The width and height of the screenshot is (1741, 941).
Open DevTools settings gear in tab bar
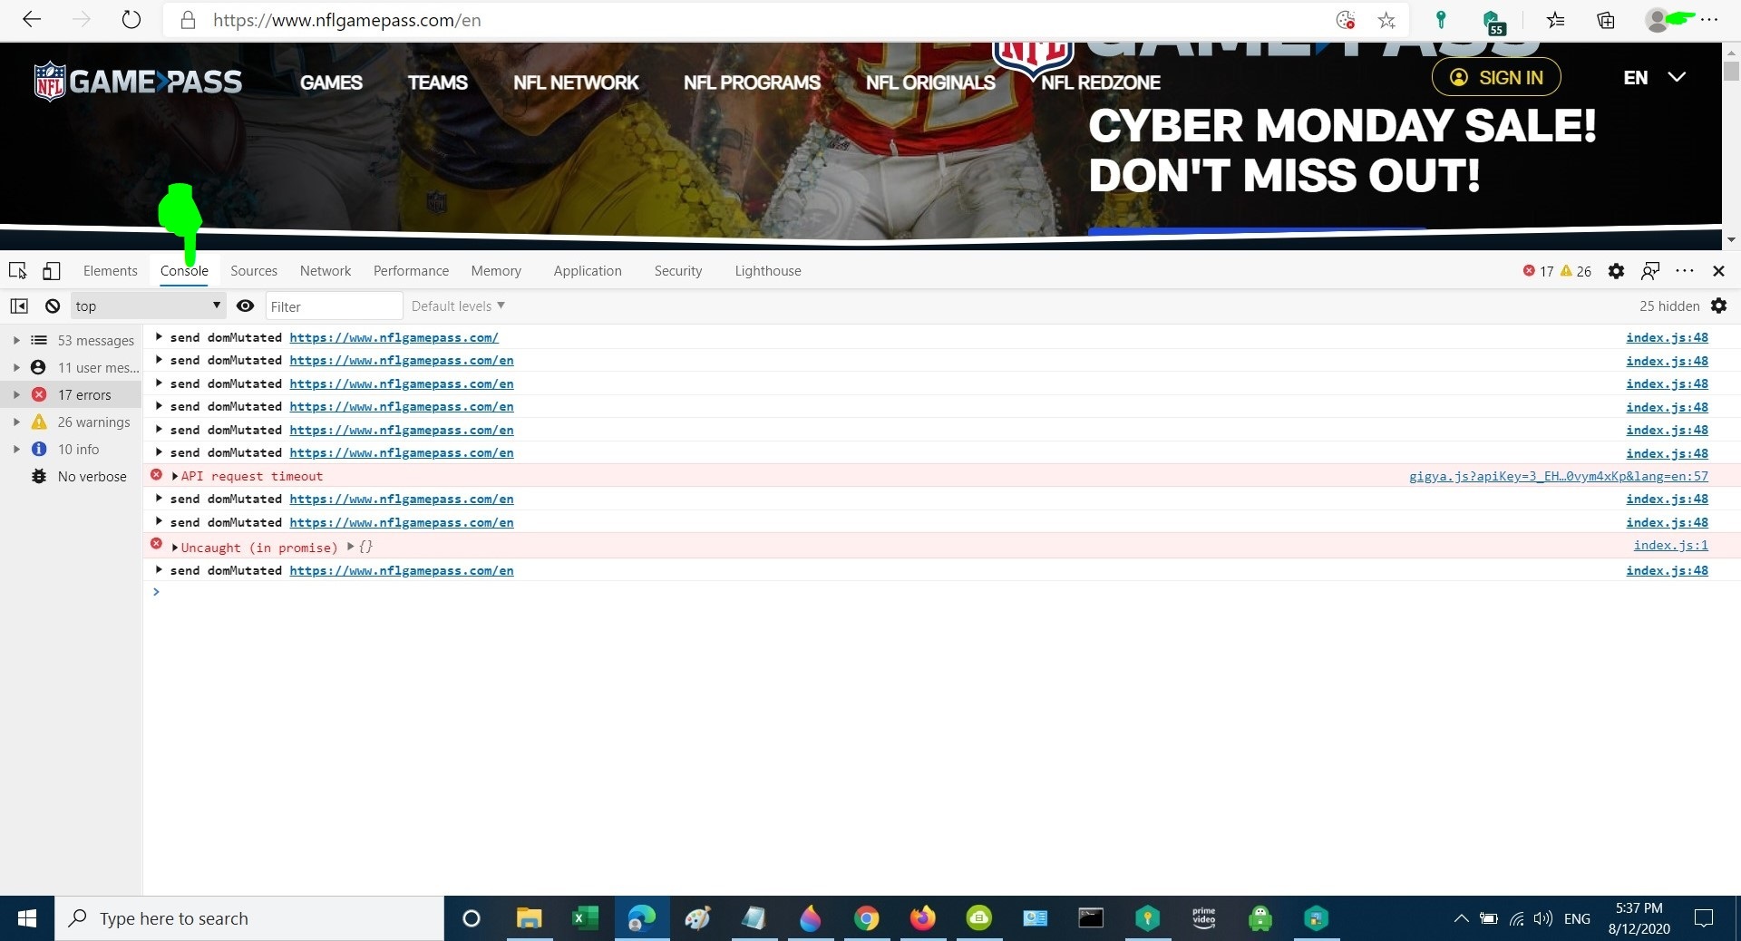1616,271
